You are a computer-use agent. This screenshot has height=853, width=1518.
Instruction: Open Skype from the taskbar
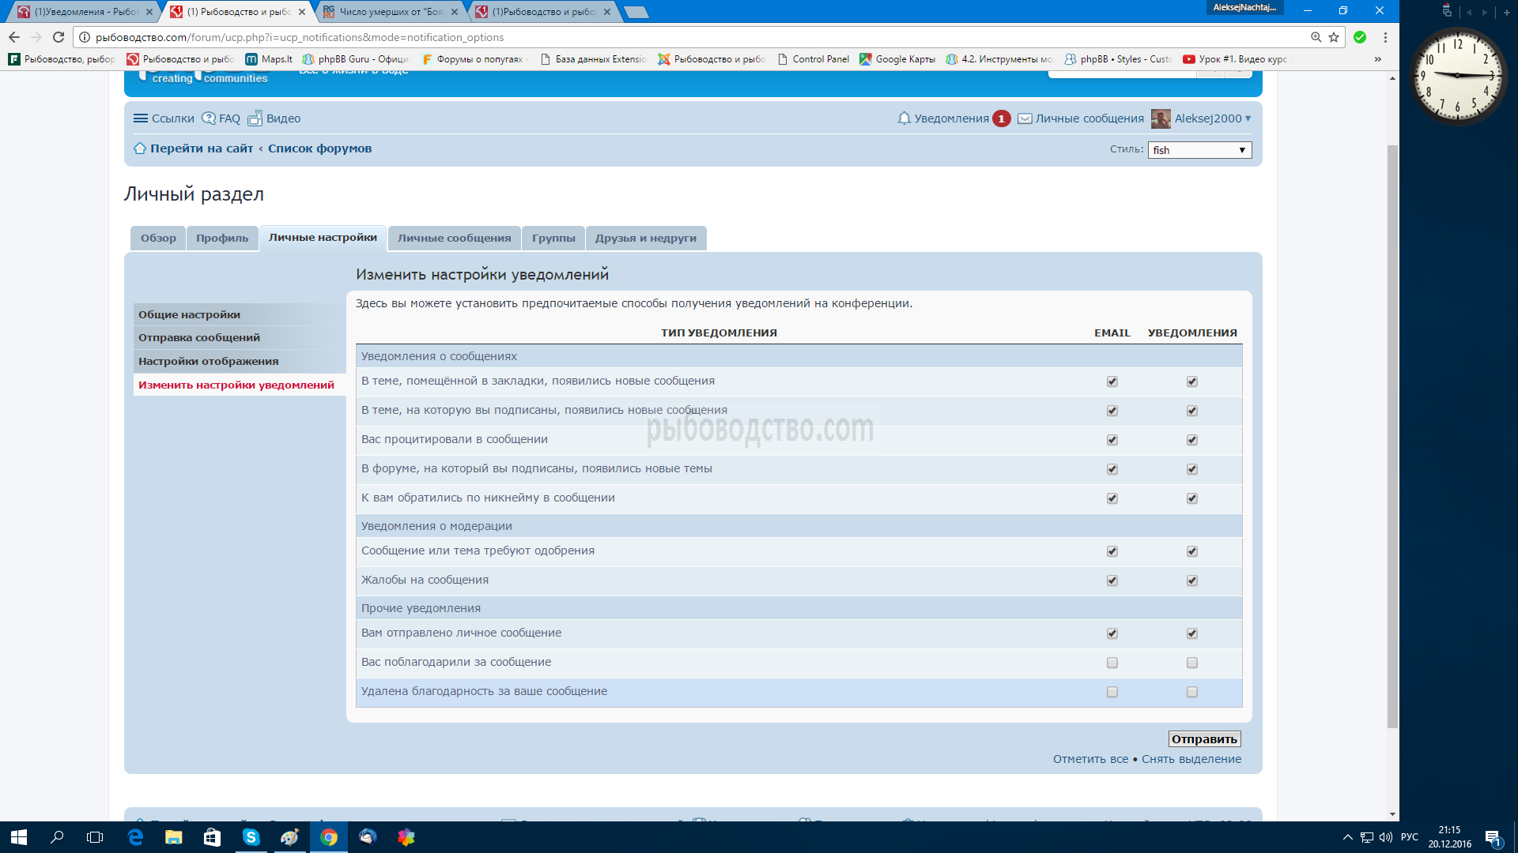pyautogui.click(x=251, y=837)
